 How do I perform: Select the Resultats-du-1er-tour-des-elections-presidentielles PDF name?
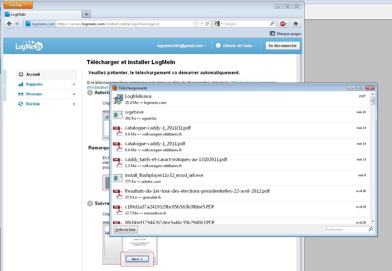tap(197, 191)
